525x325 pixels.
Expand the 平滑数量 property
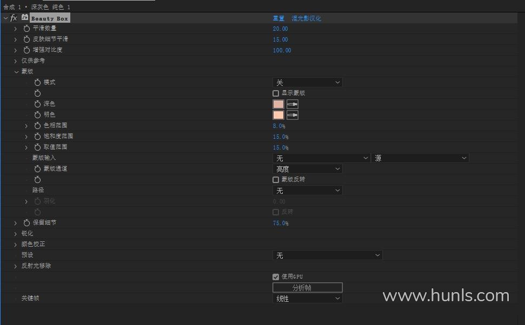click(x=15, y=29)
